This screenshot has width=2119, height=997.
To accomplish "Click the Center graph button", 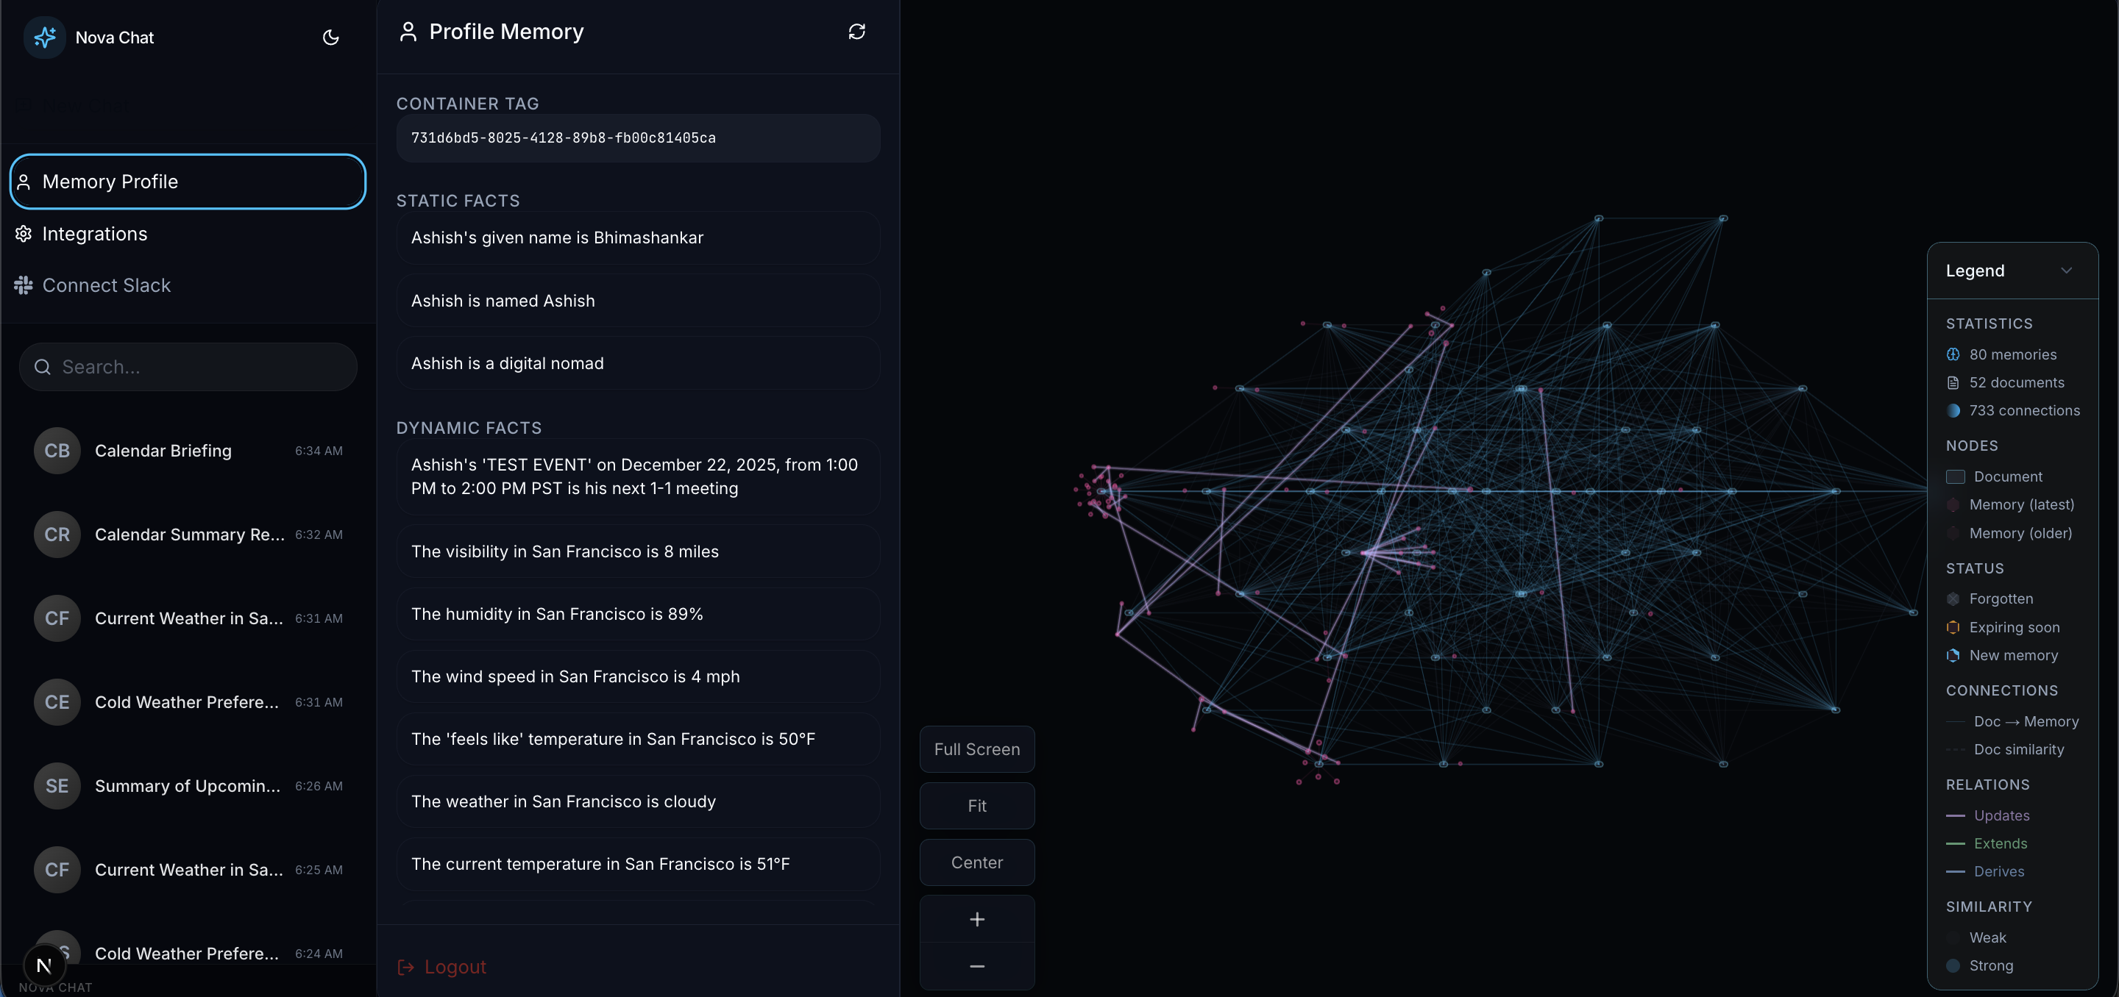I will click(x=976, y=862).
